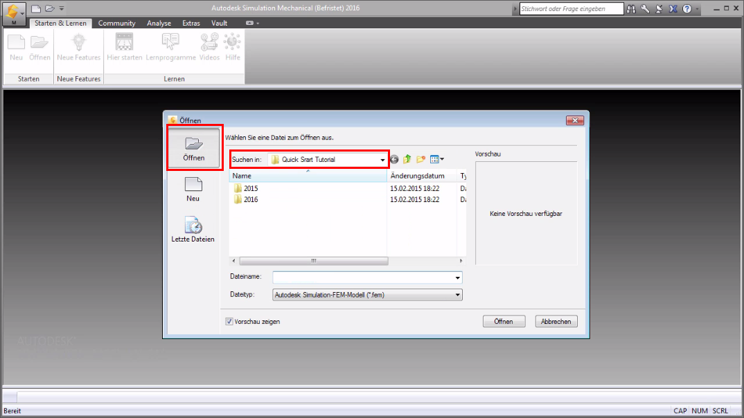Select the Starten & Lernen ribbon tab

coord(60,23)
